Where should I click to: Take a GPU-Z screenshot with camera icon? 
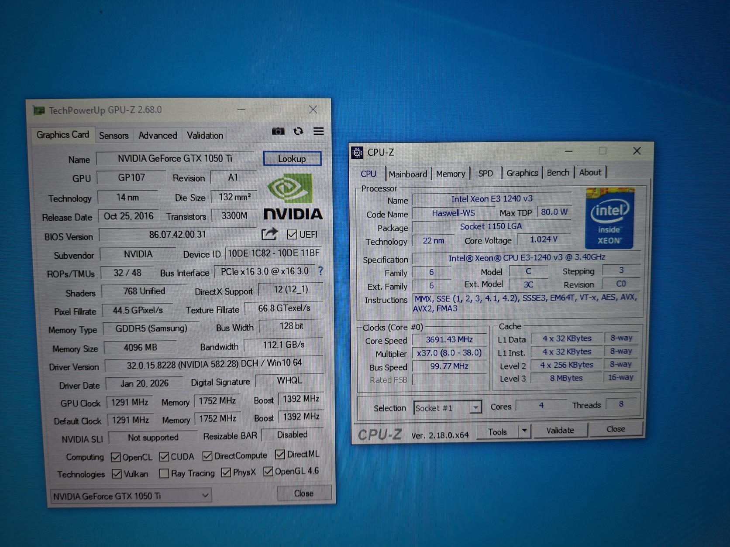(278, 131)
